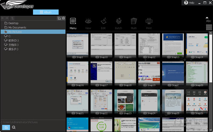Viewport: 213px width, 132px height.
Task: Click the favorites star icon
Action: click(x=64, y=18)
